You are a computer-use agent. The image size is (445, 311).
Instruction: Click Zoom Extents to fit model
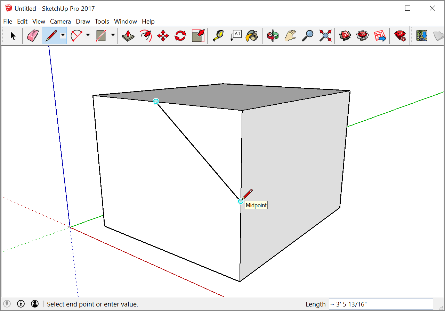(325, 35)
